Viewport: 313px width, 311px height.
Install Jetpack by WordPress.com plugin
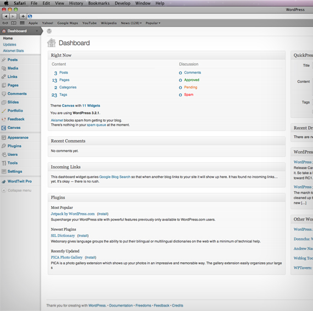click(103, 214)
